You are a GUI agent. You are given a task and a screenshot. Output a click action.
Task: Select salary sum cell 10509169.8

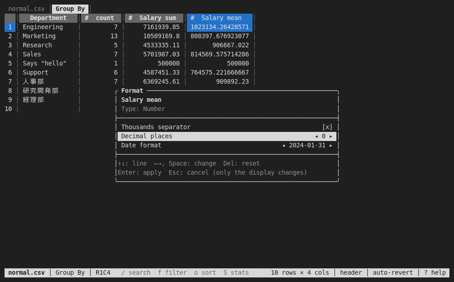pos(161,36)
